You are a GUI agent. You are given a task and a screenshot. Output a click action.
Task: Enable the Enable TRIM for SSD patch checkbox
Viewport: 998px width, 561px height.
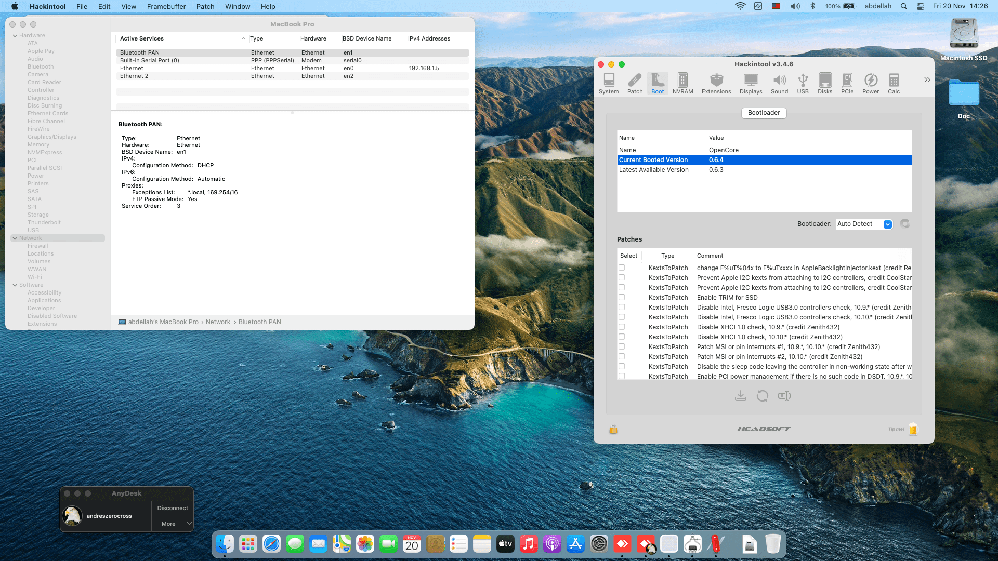click(622, 298)
